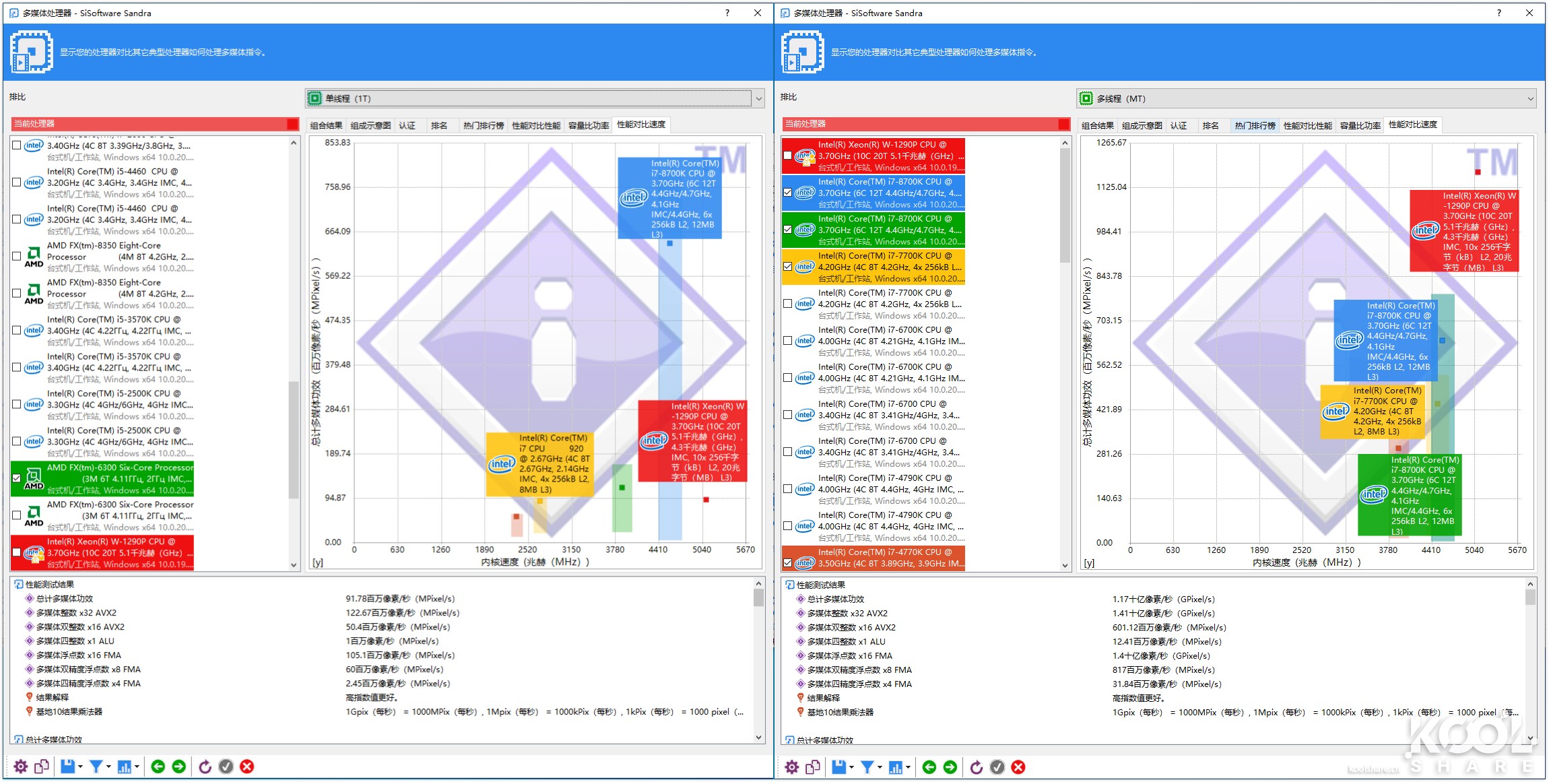
Task: Click the settings gear in left window toolbar
Action: tap(21, 767)
